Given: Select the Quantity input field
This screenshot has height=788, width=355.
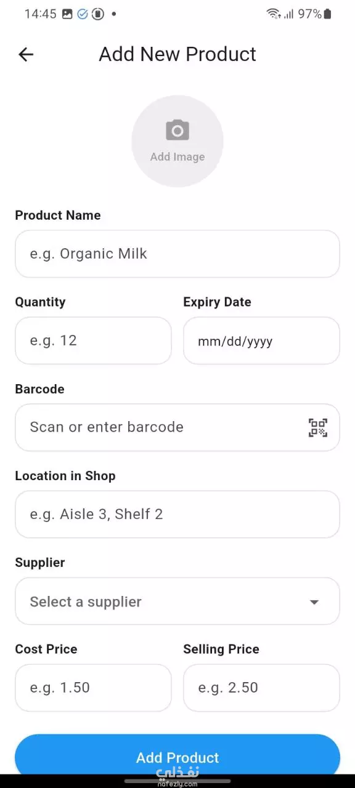Looking at the screenshot, I should [93, 341].
